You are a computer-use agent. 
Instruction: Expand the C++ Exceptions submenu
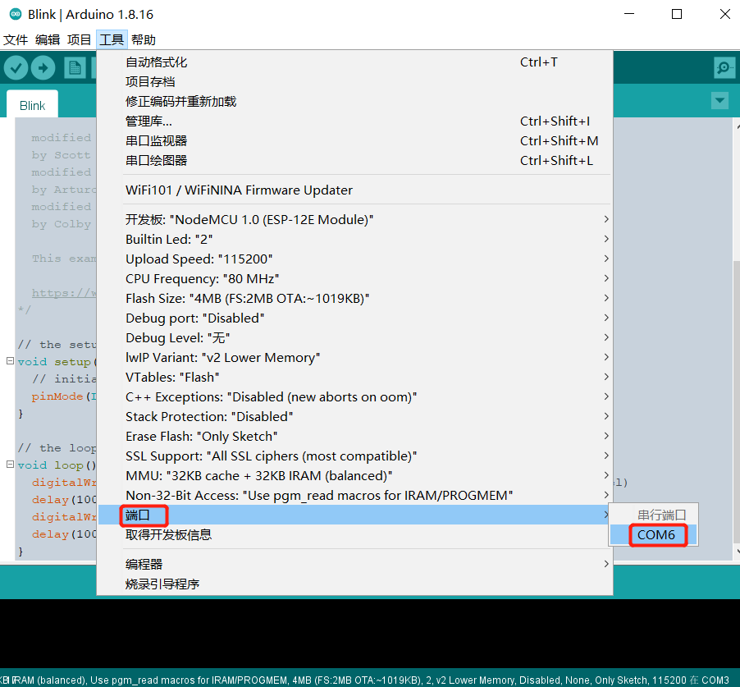click(355, 397)
